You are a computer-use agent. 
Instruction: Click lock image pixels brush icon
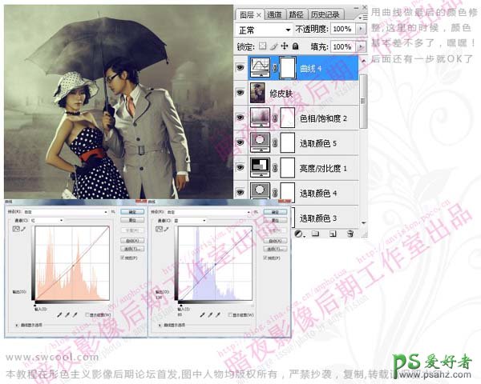[274, 46]
